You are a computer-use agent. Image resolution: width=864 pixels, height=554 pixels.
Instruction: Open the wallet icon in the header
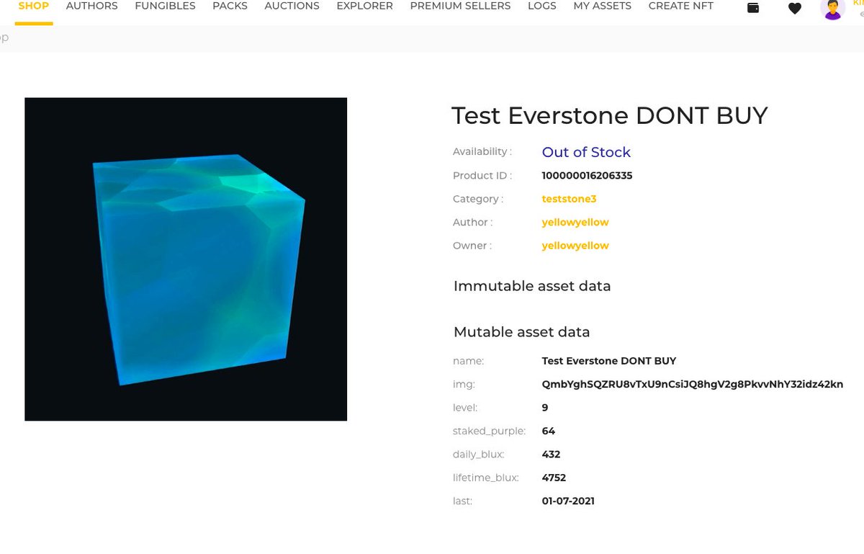coord(753,9)
